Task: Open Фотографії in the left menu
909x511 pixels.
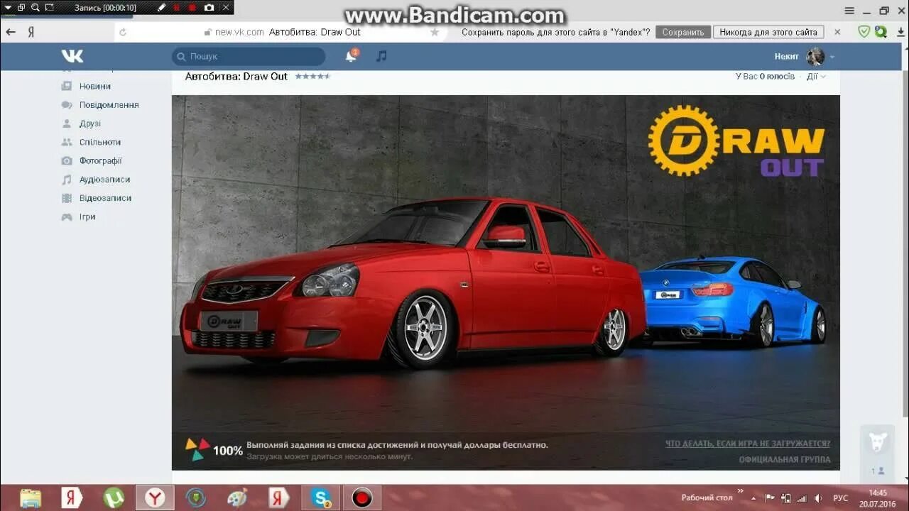Action: (x=101, y=161)
